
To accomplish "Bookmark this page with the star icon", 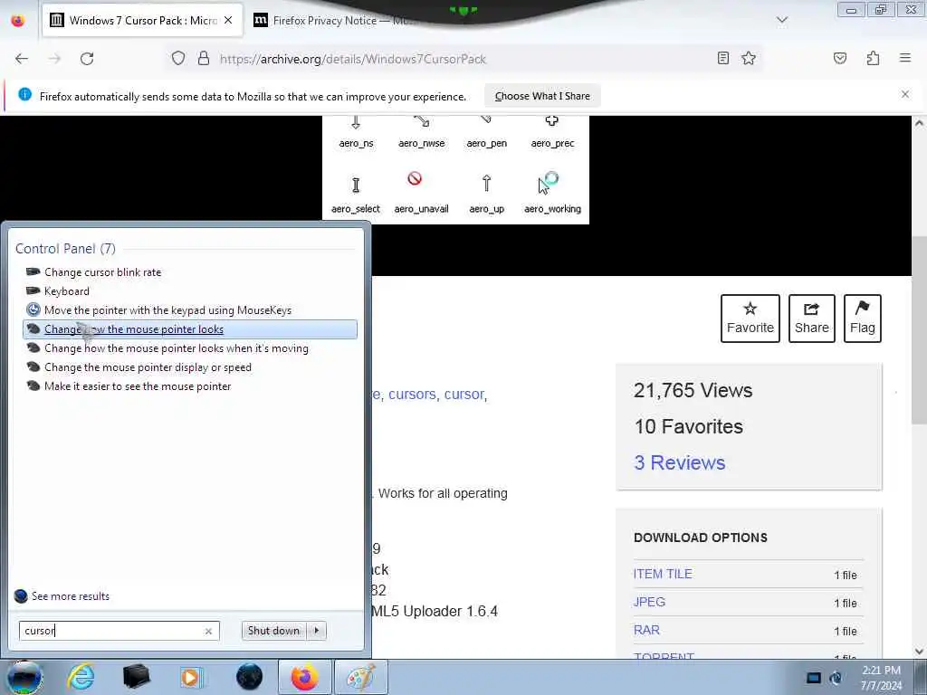I will (x=749, y=58).
